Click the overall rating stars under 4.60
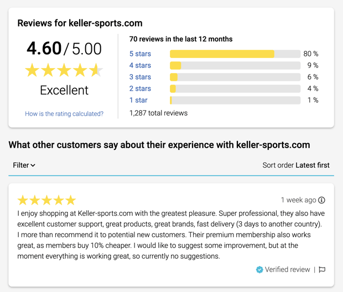The width and height of the screenshot is (343, 292). coord(64,70)
